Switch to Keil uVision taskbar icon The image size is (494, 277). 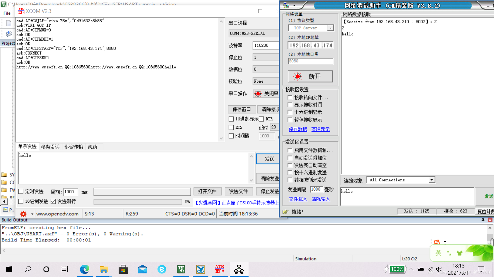pos(181,269)
